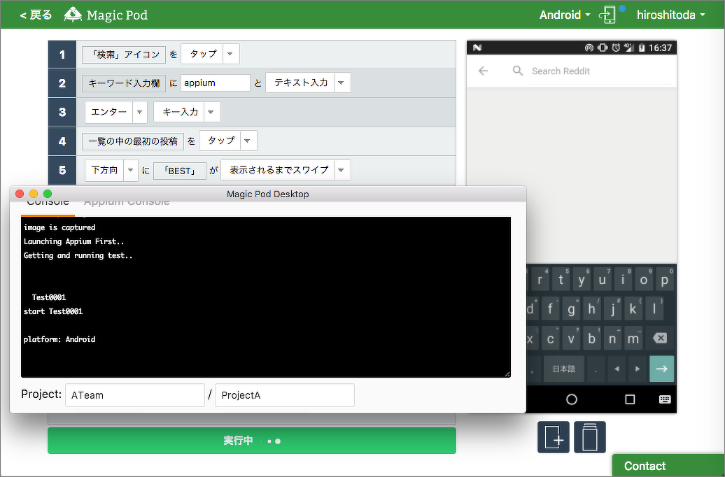This screenshot has height=477, width=725.
Task: Click the Magic Pod logo icon
Action: click(73, 15)
